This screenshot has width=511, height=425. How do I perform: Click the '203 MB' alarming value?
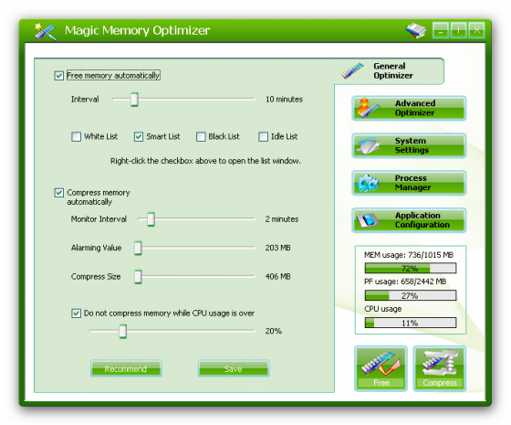(x=277, y=248)
